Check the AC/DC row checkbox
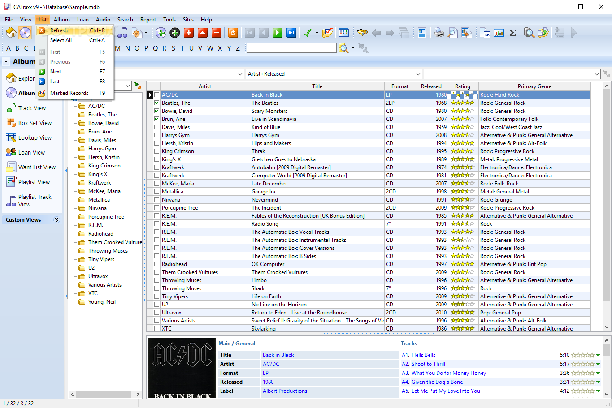Image resolution: width=612 pixels, height=408 pixels. (156, 95)
